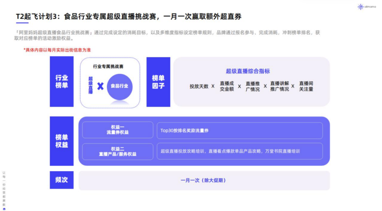
Task: Click the 超级直播投放攻略培训 description box
Action: [x=240, y=151]
